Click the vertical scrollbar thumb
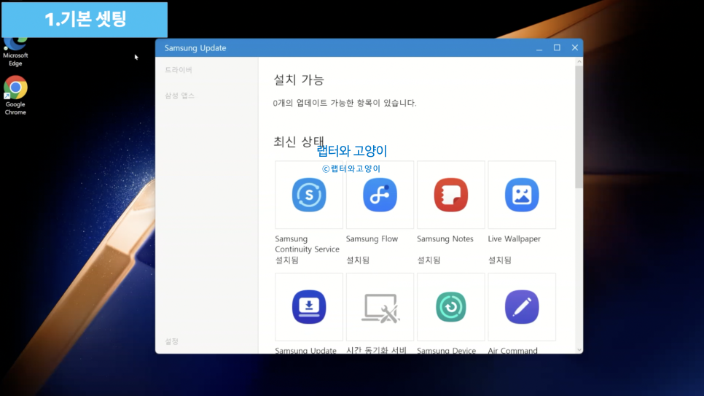This screenshot has width=704, height=396. 579,127
